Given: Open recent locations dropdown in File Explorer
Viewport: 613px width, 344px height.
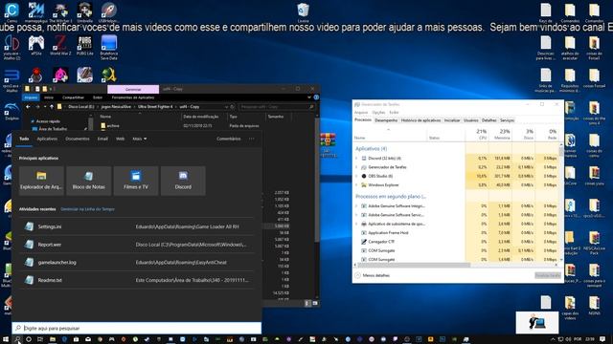Looking at the screenshot, I should [x=45, y=106].
